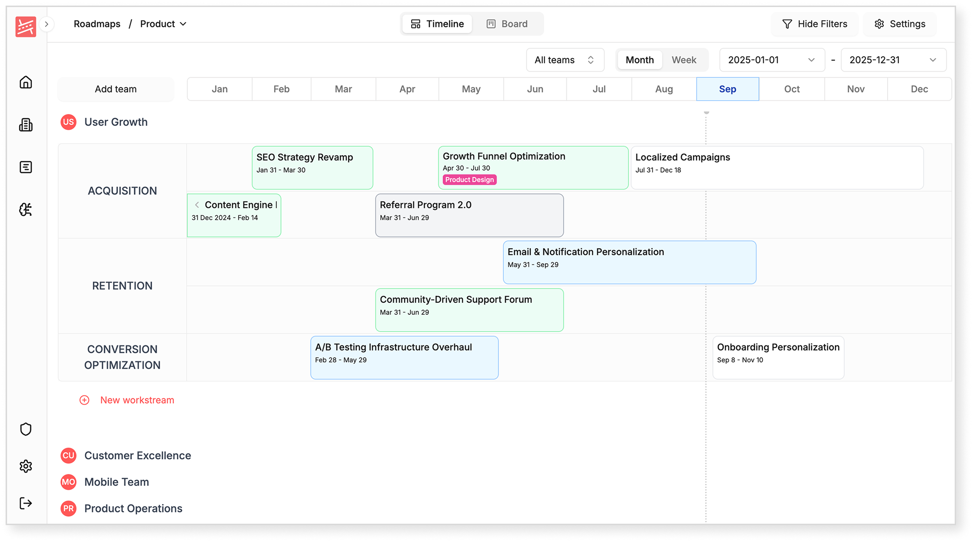Select the Roadmap branch icon in the sidebar

click(x=26, y=210)
